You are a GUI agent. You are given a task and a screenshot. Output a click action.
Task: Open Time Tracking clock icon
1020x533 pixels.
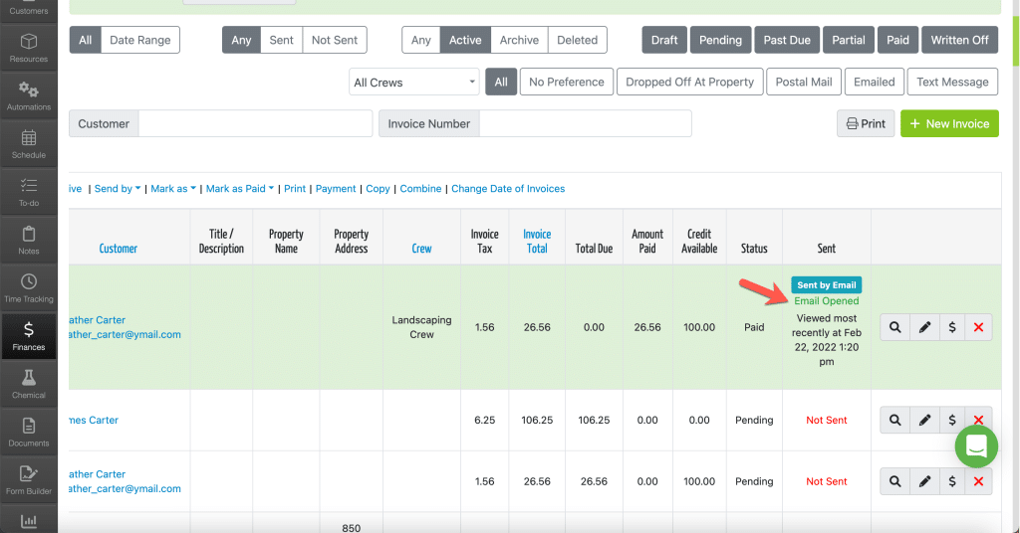click(x=29, y=281)
